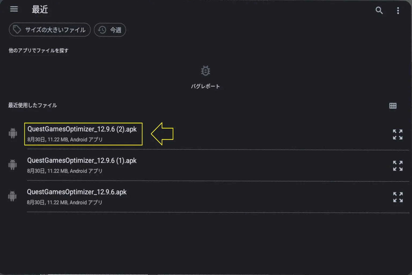412x275 pixels.
Task: Open the search icon in the top bar
Action: [379, 10]
